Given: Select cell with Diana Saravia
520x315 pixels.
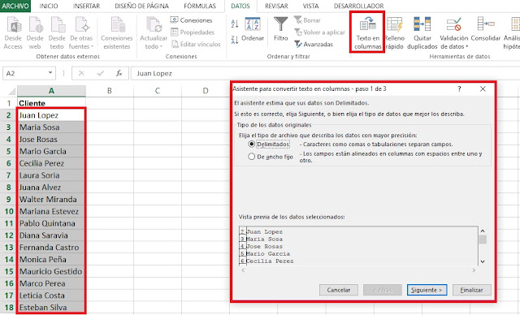Looking at the screenshot, I should pos(51,235).
